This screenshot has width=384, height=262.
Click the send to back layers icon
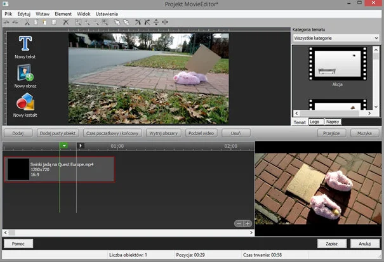point(126,22)
